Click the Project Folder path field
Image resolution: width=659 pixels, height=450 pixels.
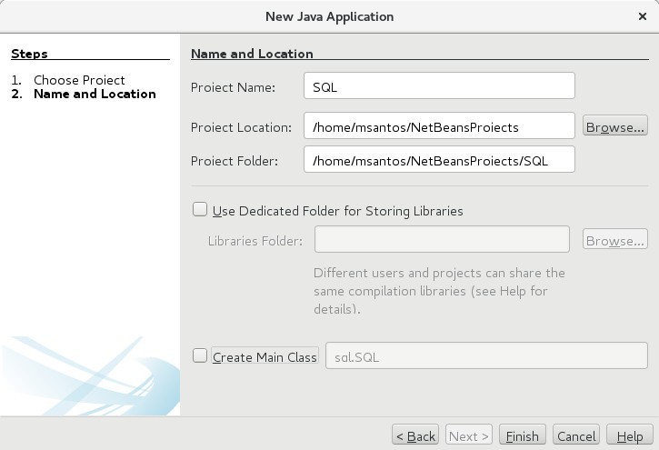(439, 160)
